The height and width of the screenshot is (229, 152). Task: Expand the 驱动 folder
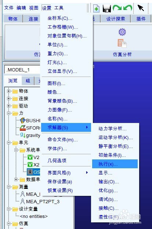click(8, 106)
